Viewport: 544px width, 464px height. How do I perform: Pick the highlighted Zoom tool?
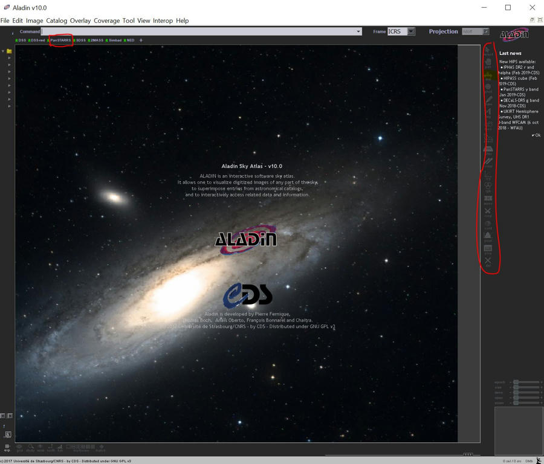[488, 76]
